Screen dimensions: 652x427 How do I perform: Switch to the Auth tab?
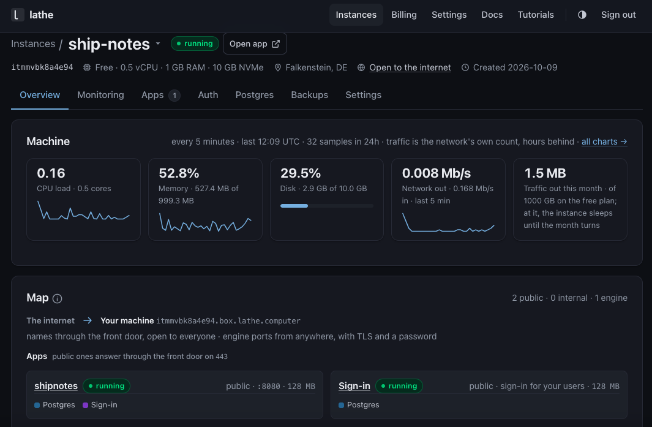tap(208, 95)
